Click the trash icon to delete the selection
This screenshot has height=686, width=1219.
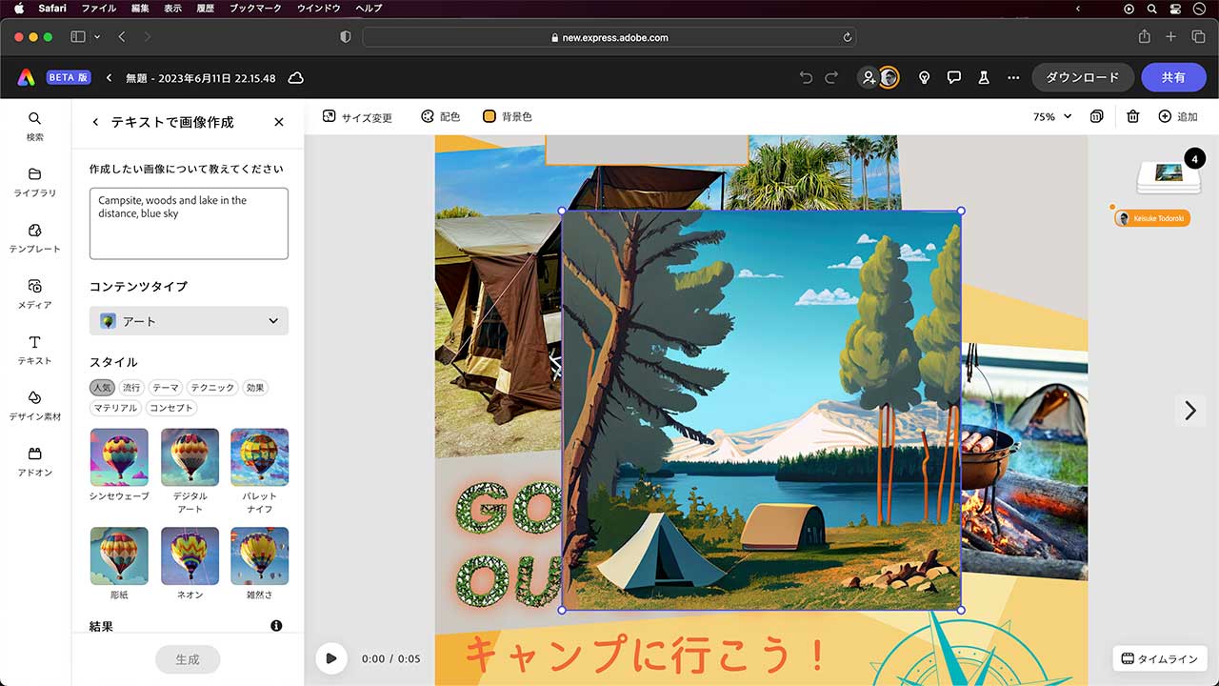pyautogui.click(x=1132, y=116)
